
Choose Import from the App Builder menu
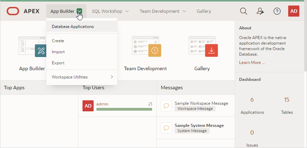pyautogui.click(x=82, y=52)
